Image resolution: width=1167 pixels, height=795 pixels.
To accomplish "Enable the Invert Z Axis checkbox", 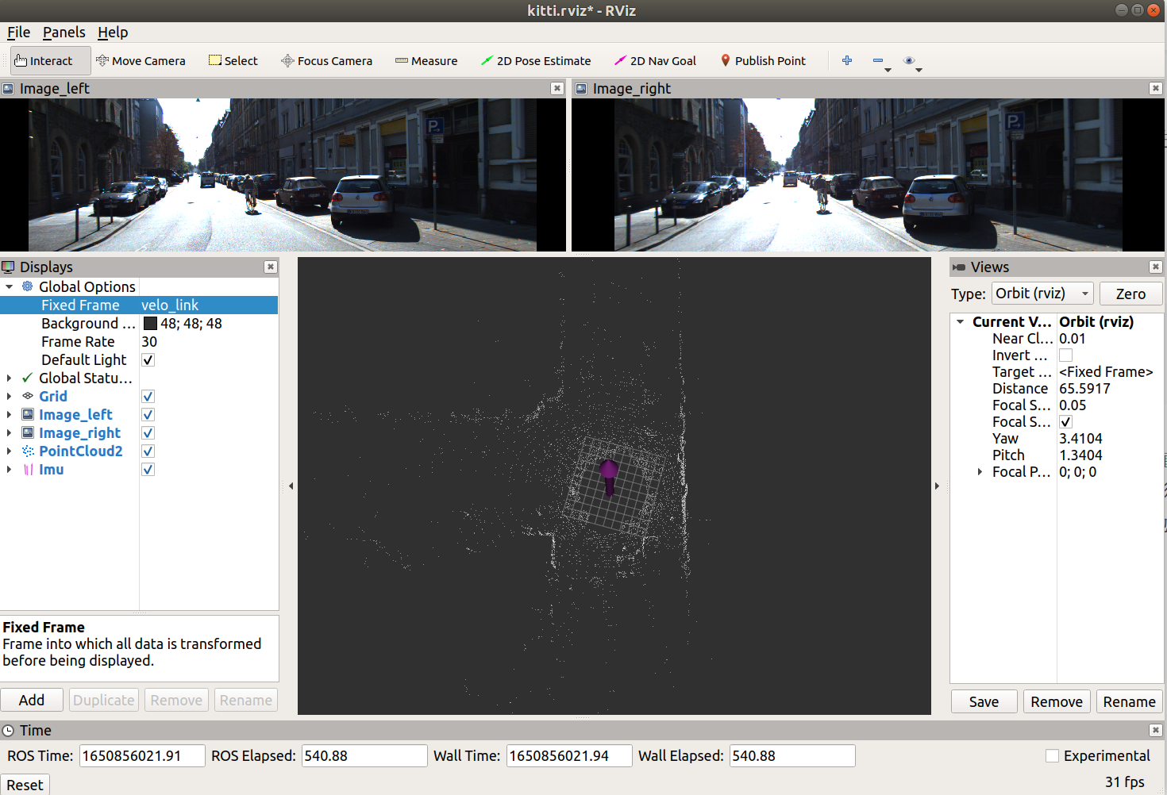I will pos(1066,355).
